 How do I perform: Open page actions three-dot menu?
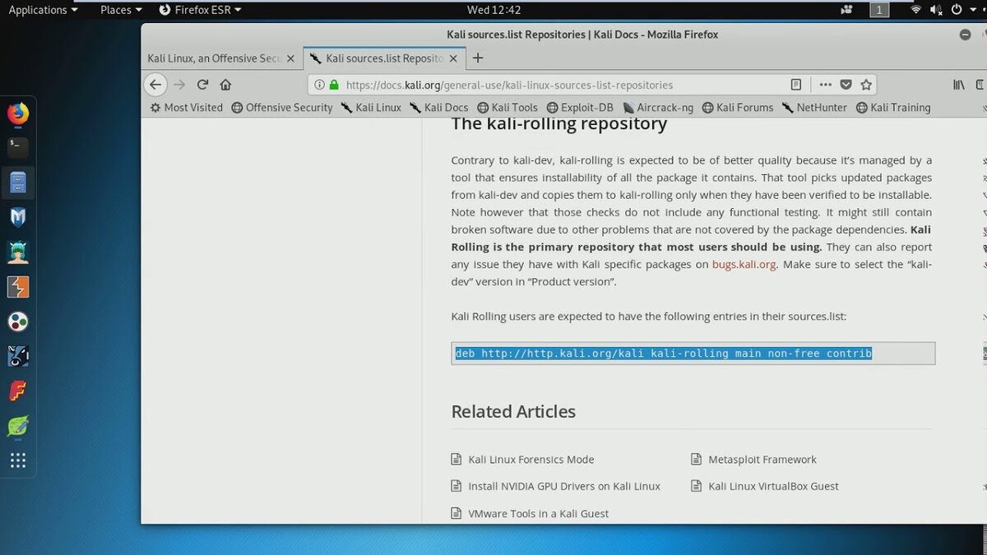[x=825, y=85]
